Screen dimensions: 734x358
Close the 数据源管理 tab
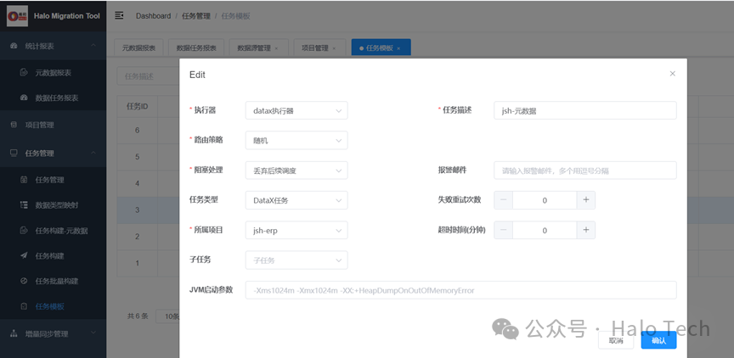click(x=276, y=48)
